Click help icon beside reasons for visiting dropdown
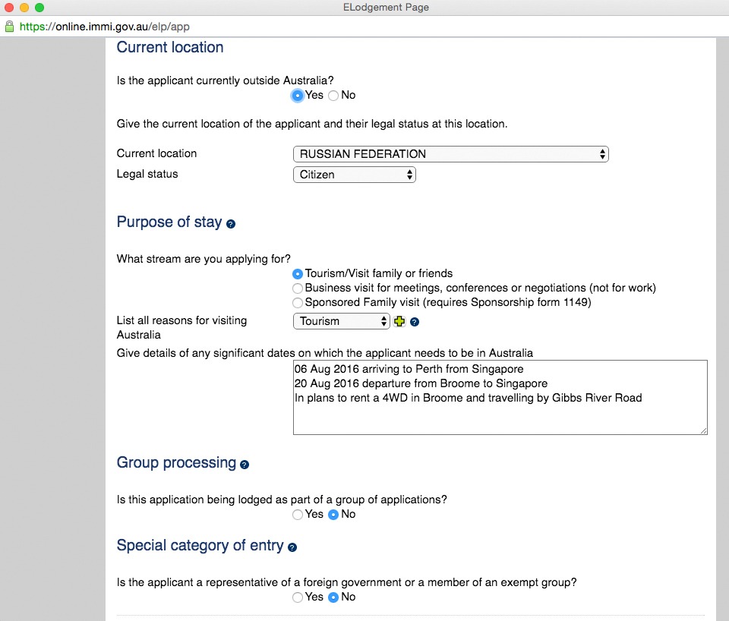 [415, 322]
